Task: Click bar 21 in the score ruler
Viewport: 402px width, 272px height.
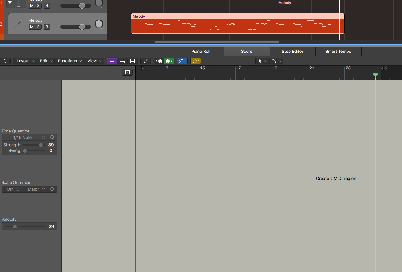Action: click(311, 68)
